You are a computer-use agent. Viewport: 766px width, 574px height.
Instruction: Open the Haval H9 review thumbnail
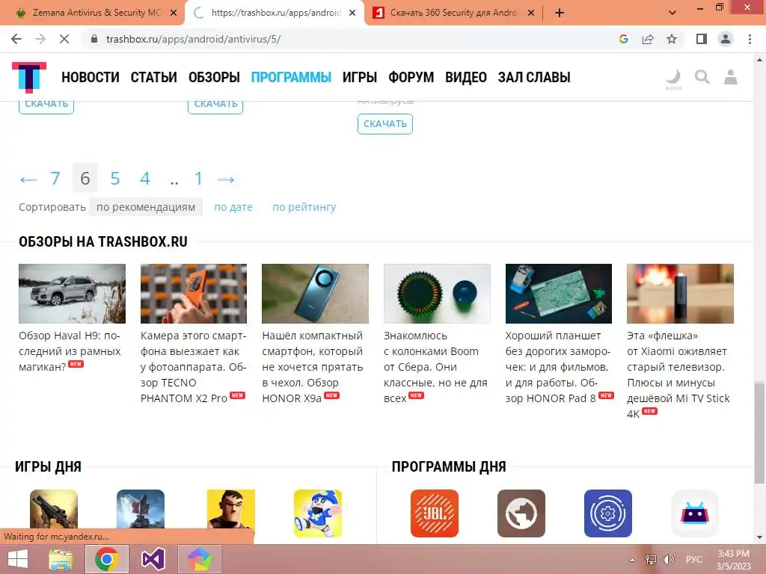(72, 293)
